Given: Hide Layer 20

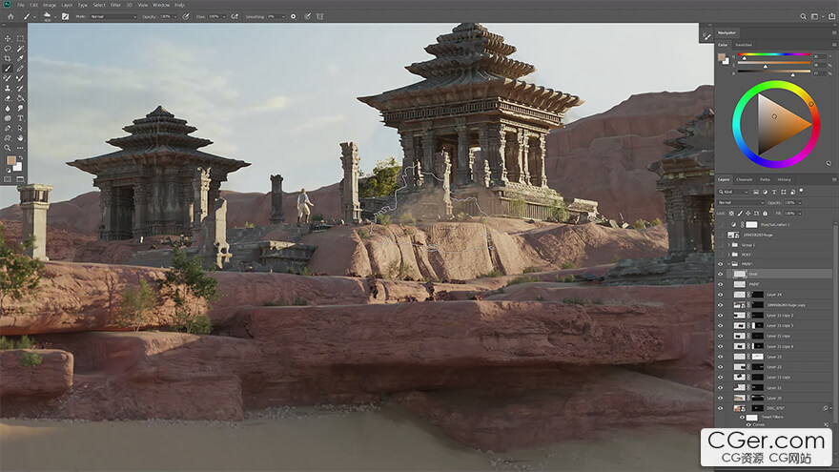Looking at the screenshot, I should pyautogui.click(x=720, y=399).
